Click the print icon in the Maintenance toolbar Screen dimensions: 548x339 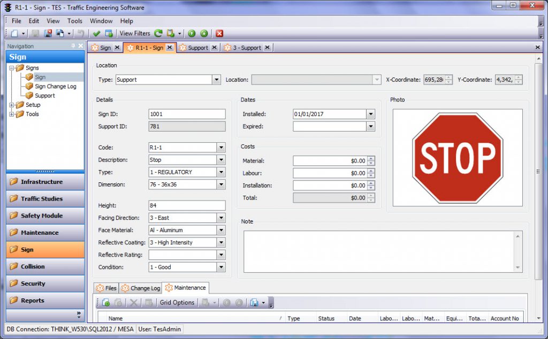(x=254, y=302)
